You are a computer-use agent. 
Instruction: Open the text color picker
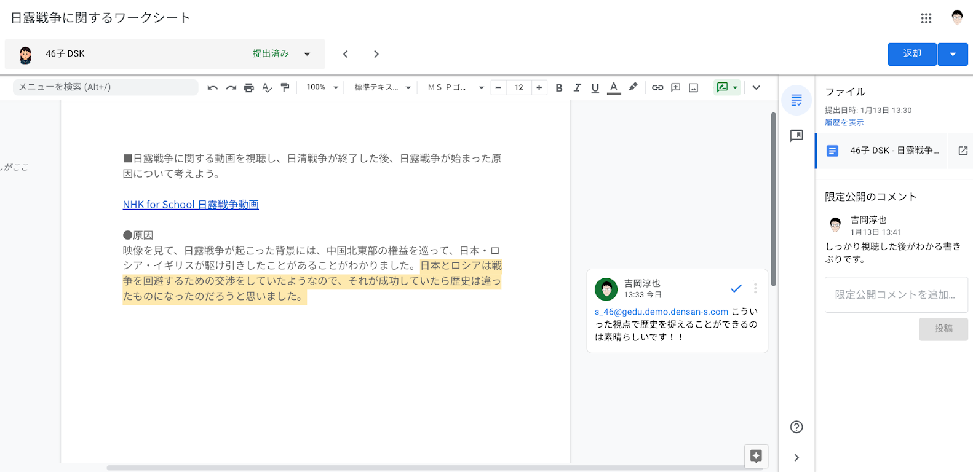614,87
